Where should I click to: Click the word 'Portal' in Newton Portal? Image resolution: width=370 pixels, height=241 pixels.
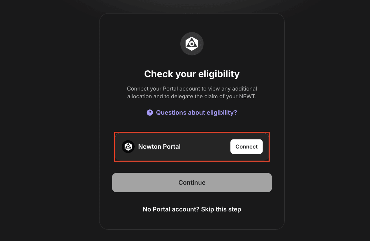coord(171,147)
